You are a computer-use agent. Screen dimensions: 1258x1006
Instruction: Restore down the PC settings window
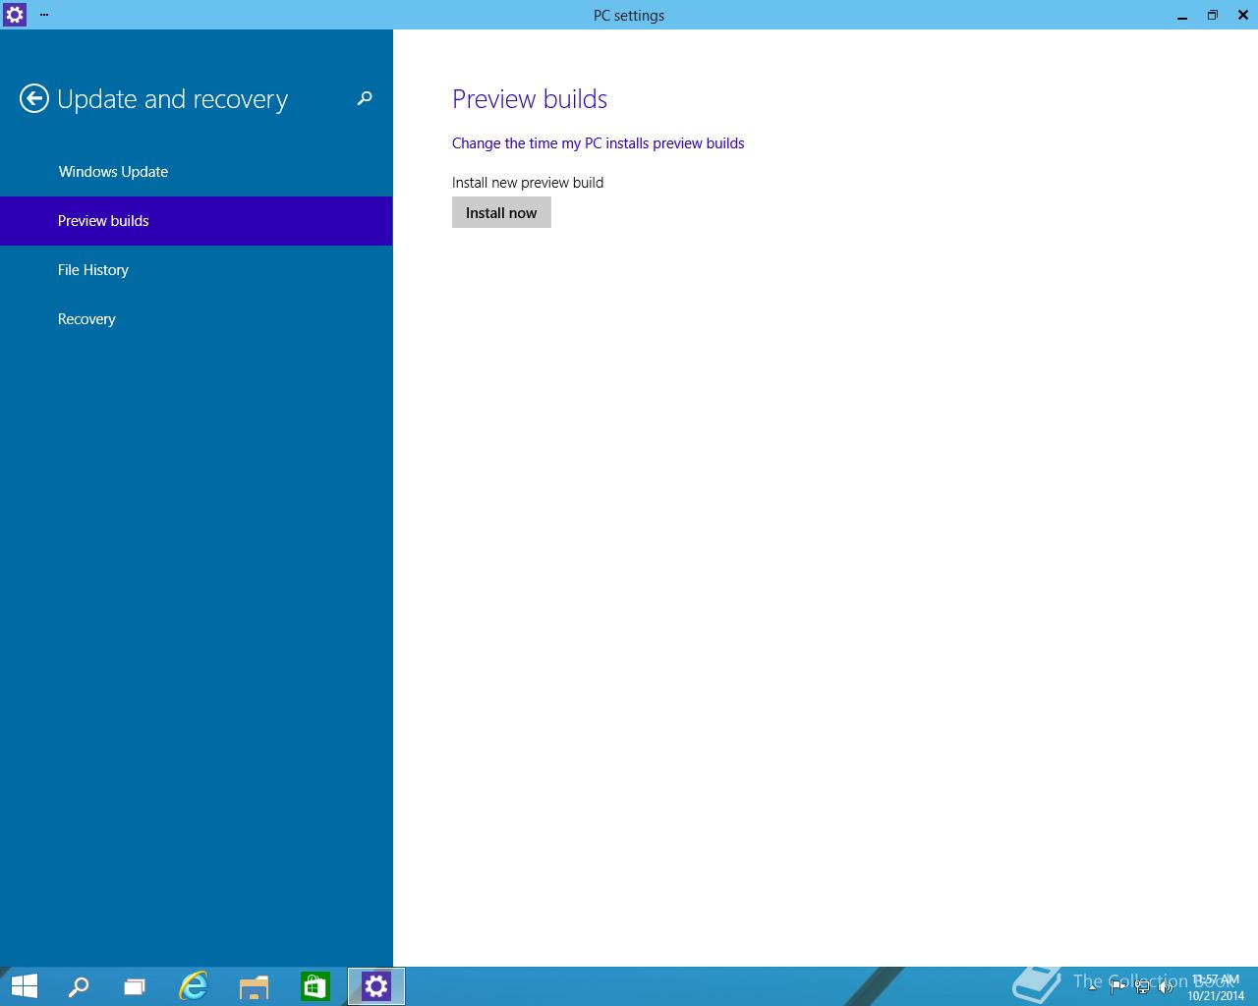1213,15
